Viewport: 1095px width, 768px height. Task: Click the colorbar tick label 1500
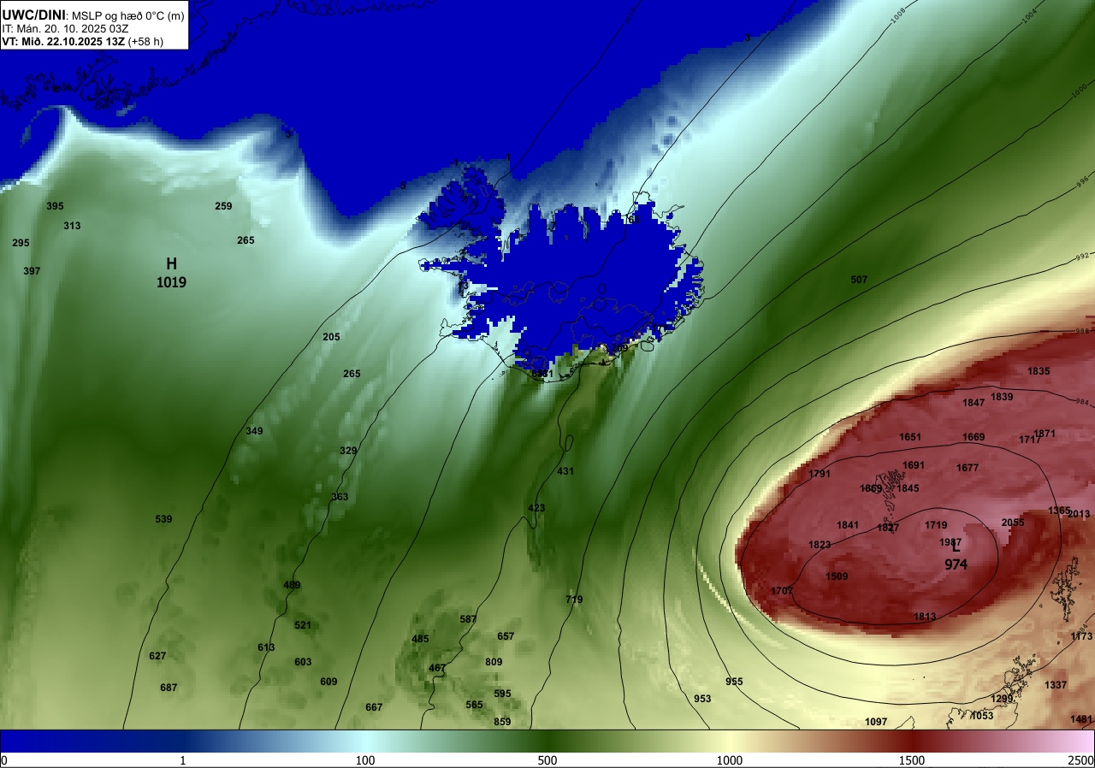(x=912, y=760)
